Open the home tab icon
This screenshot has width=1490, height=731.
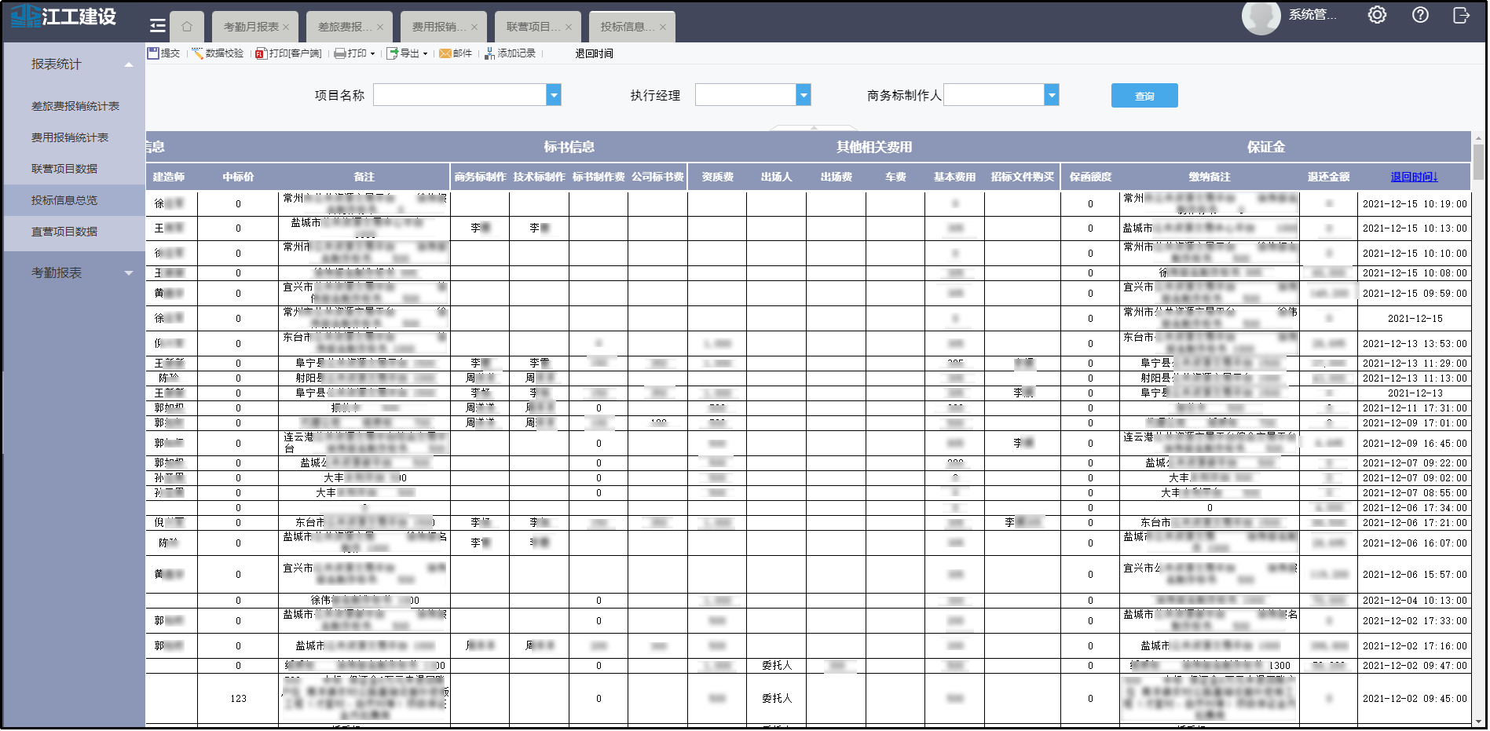pyautogui.click(x=187, y=27)
